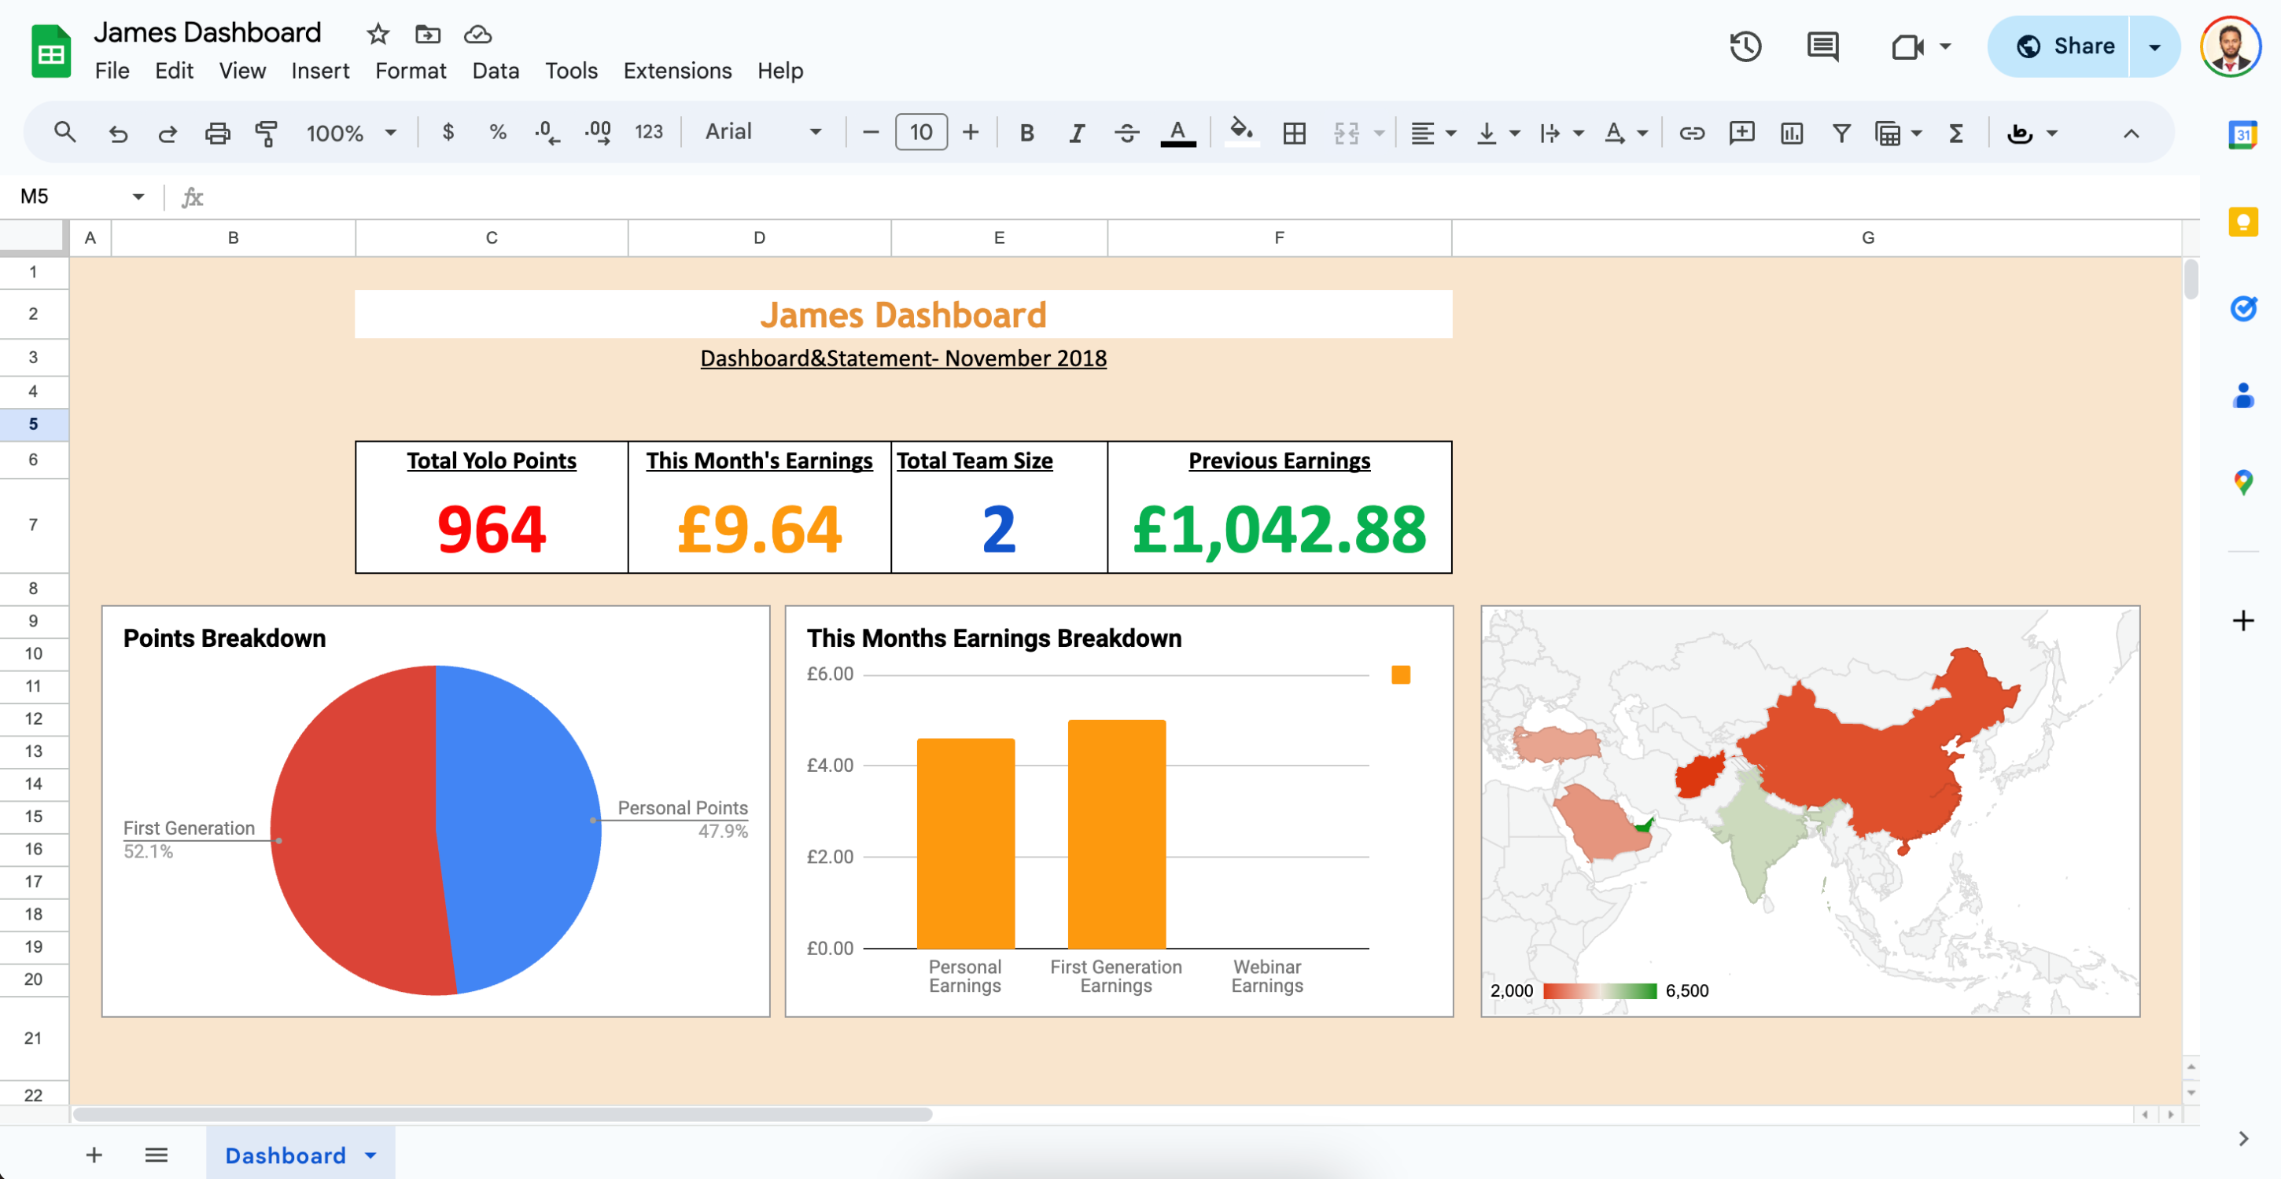Show all sheets list

point(156,1155)
